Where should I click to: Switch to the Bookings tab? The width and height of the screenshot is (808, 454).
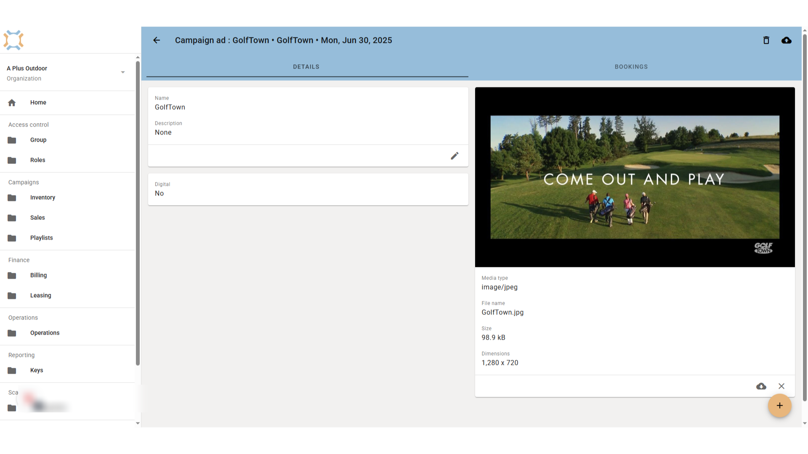point(631,67)
